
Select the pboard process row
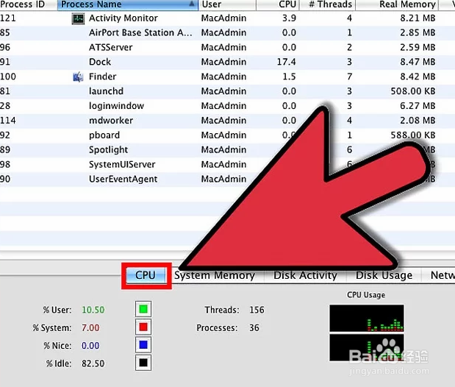pos(228,135)
